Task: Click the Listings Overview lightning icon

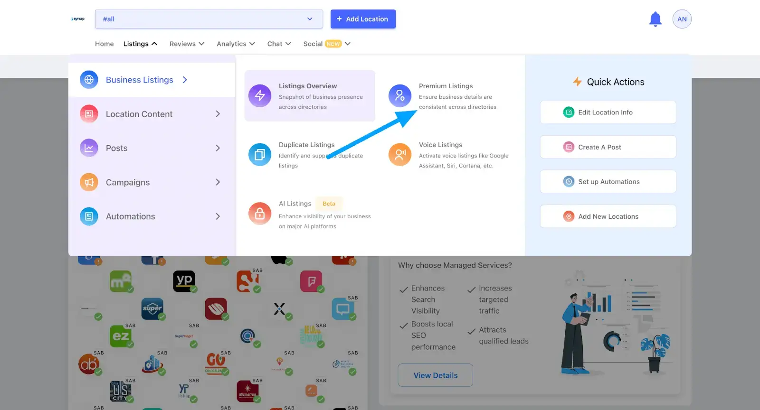Action: [260, 96]
